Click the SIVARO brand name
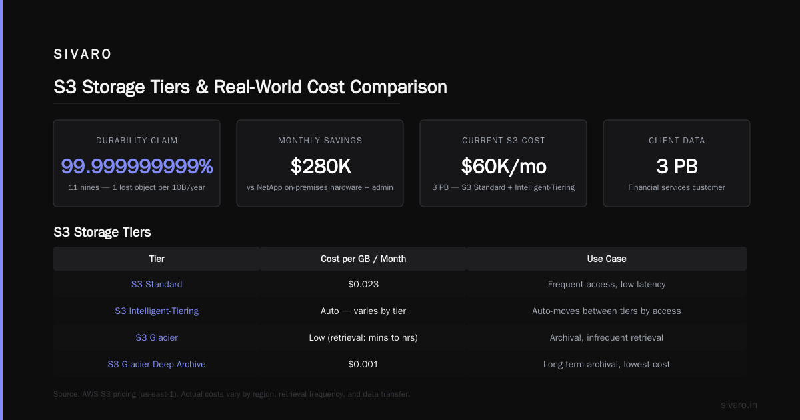This screenshot has width=800, height=420. (x=83, y=55)
